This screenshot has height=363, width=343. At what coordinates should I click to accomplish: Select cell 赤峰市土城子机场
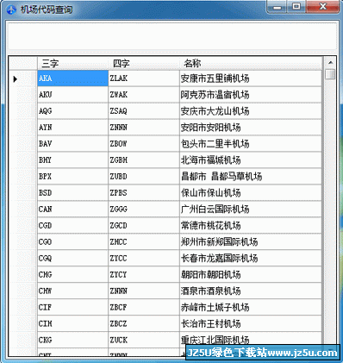pyautogui.click(x=251, y=308)
